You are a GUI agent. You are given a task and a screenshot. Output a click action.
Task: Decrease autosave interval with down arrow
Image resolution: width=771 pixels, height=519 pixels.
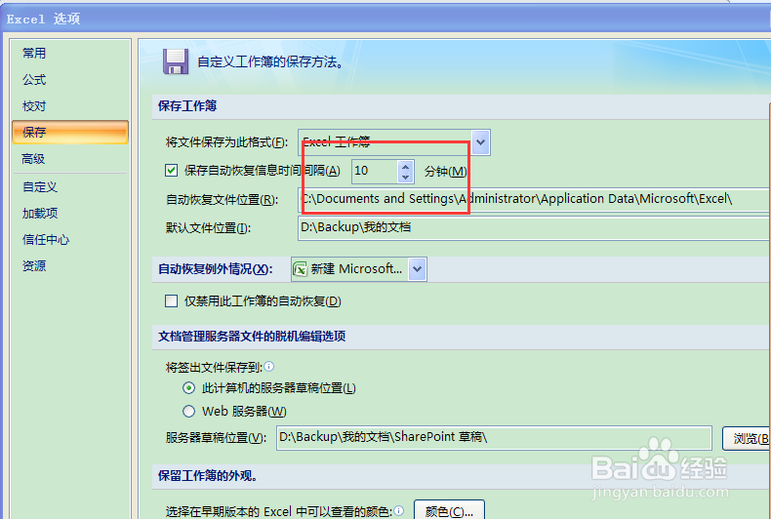point(405,177)
